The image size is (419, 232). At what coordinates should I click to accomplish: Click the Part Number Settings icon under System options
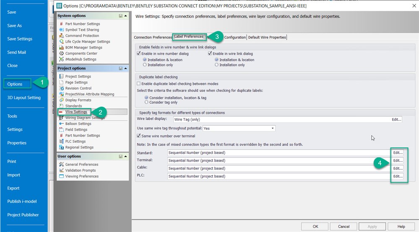61,24
